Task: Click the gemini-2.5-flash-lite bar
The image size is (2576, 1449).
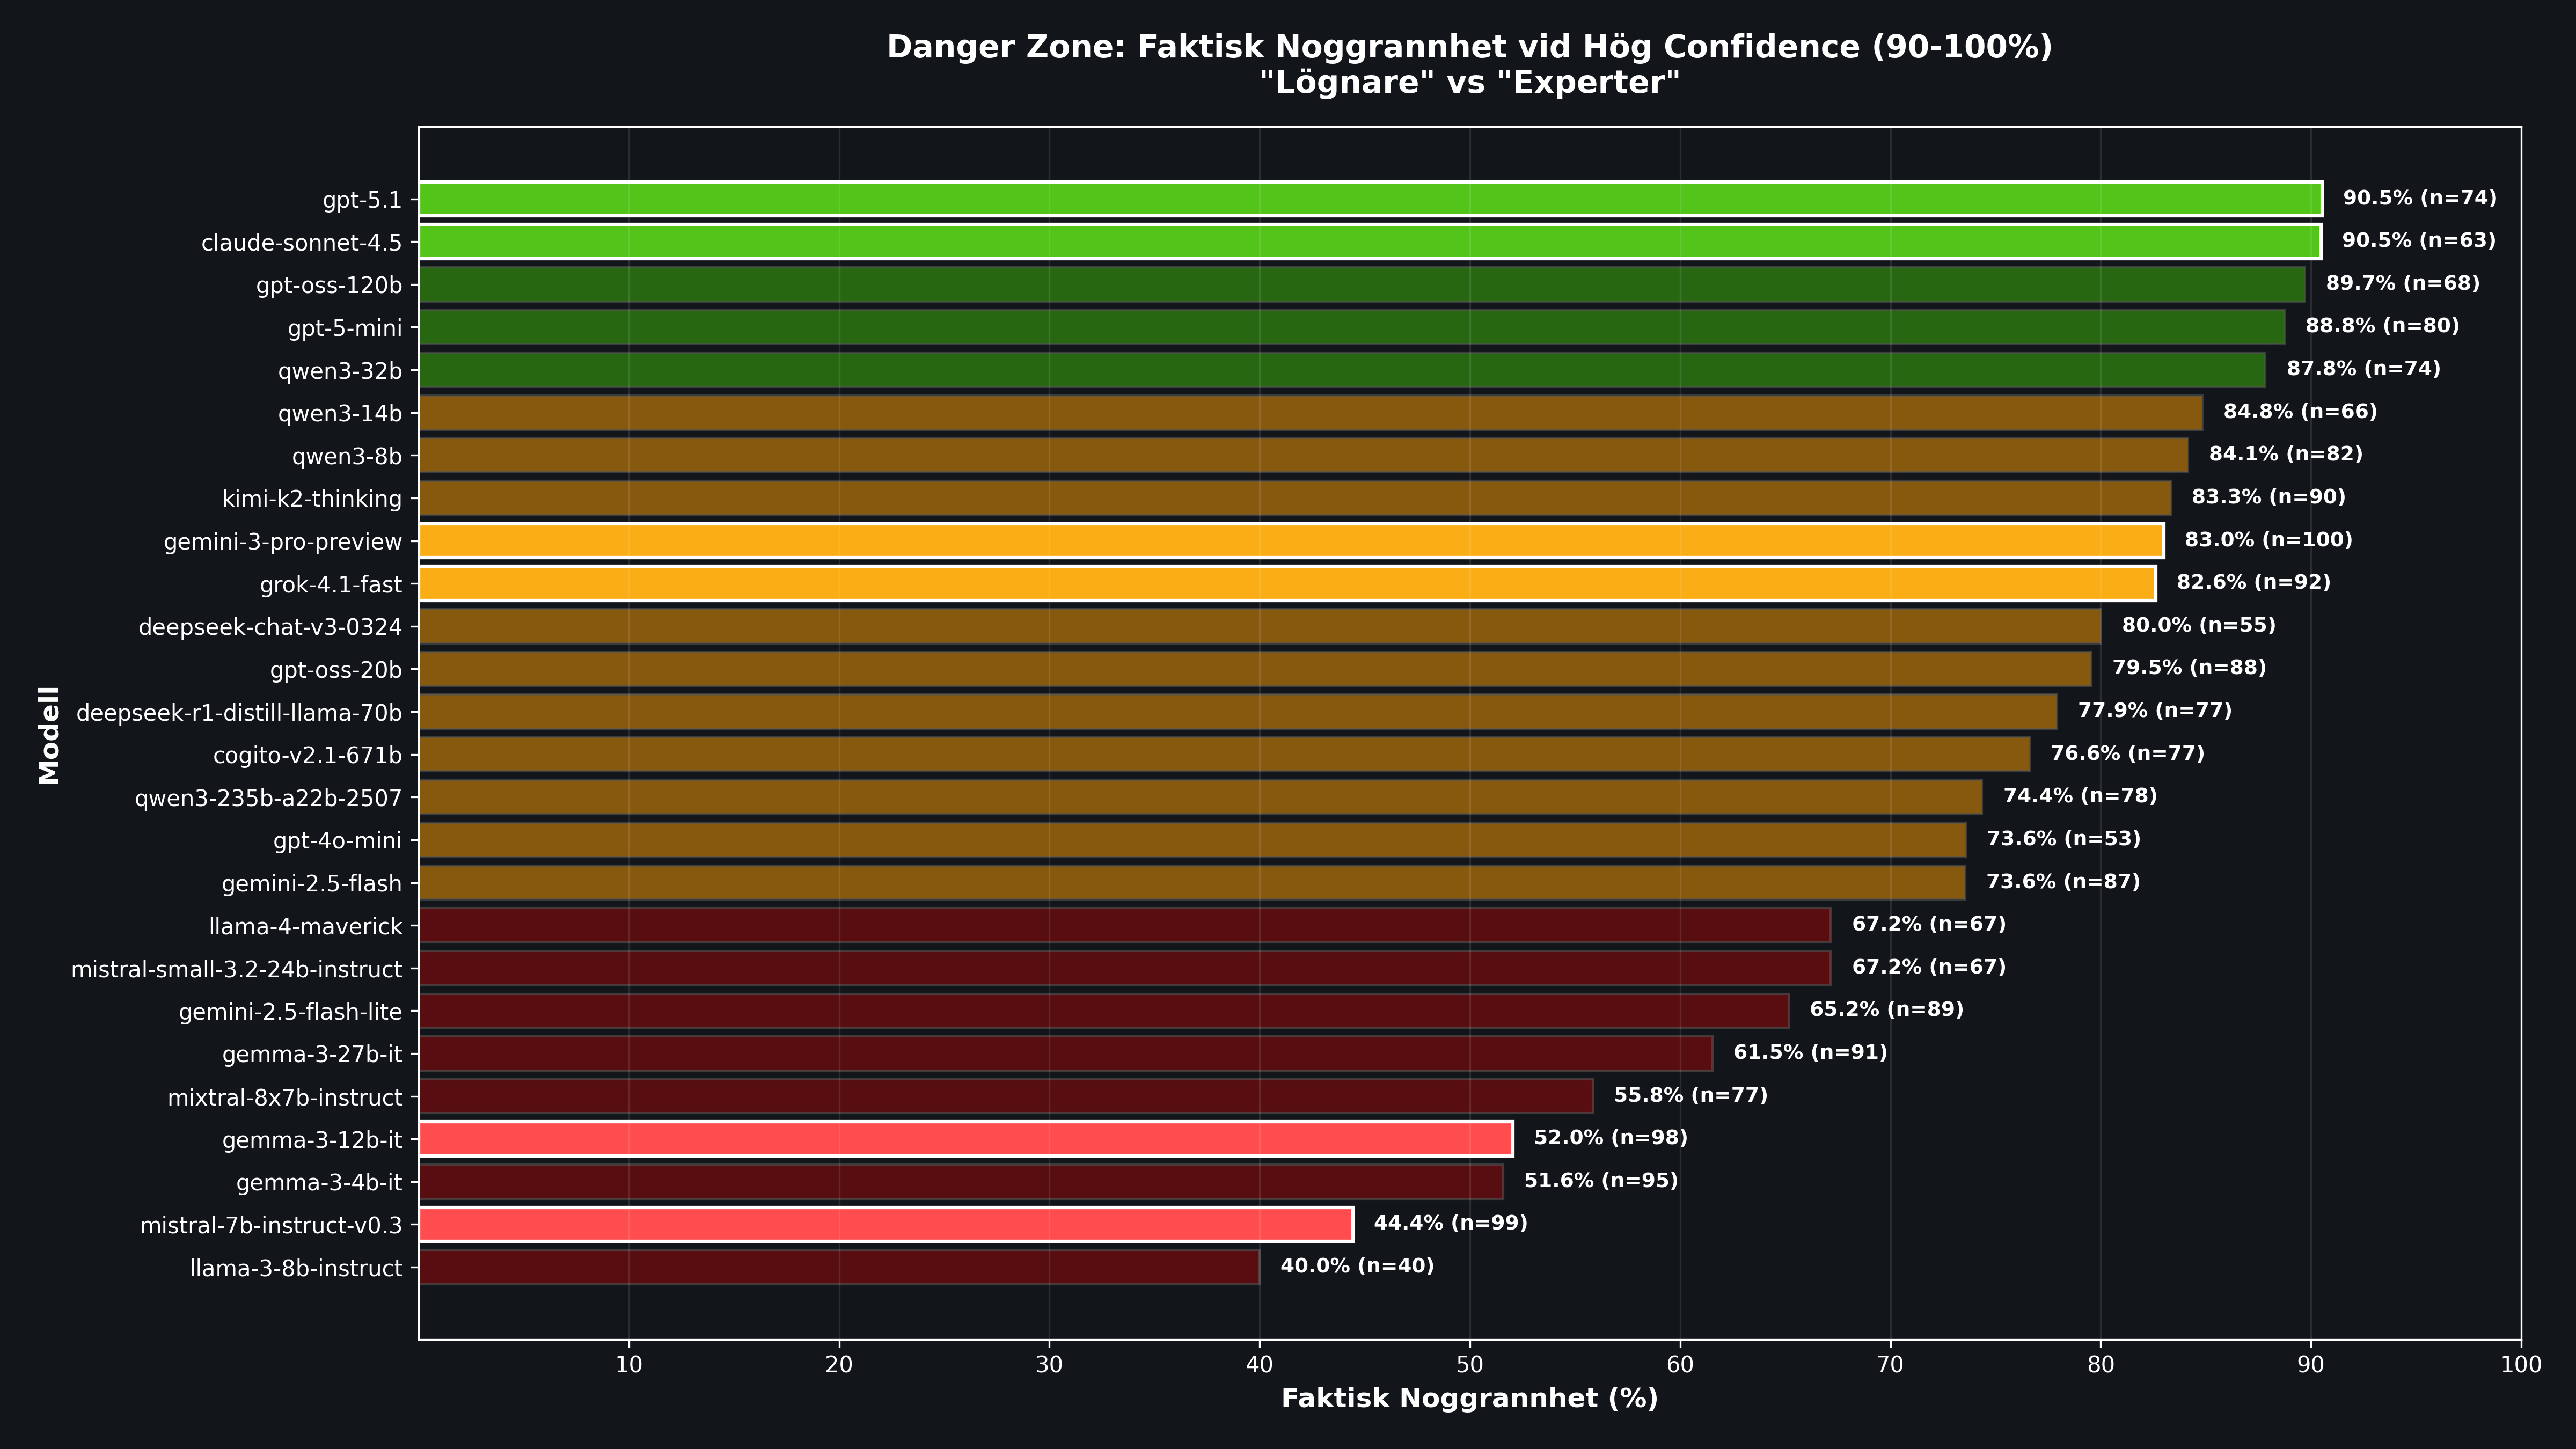Action: [x=1104, y=1011]
